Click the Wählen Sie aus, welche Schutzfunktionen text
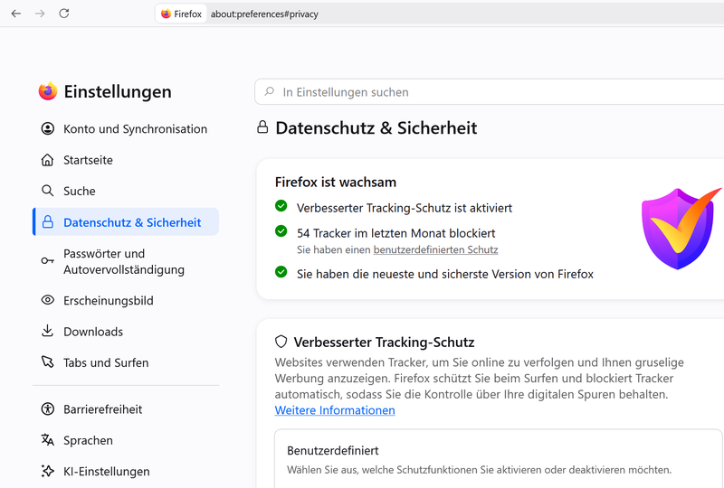Viewport: 724px width, 488px height. tap(479, 470)
